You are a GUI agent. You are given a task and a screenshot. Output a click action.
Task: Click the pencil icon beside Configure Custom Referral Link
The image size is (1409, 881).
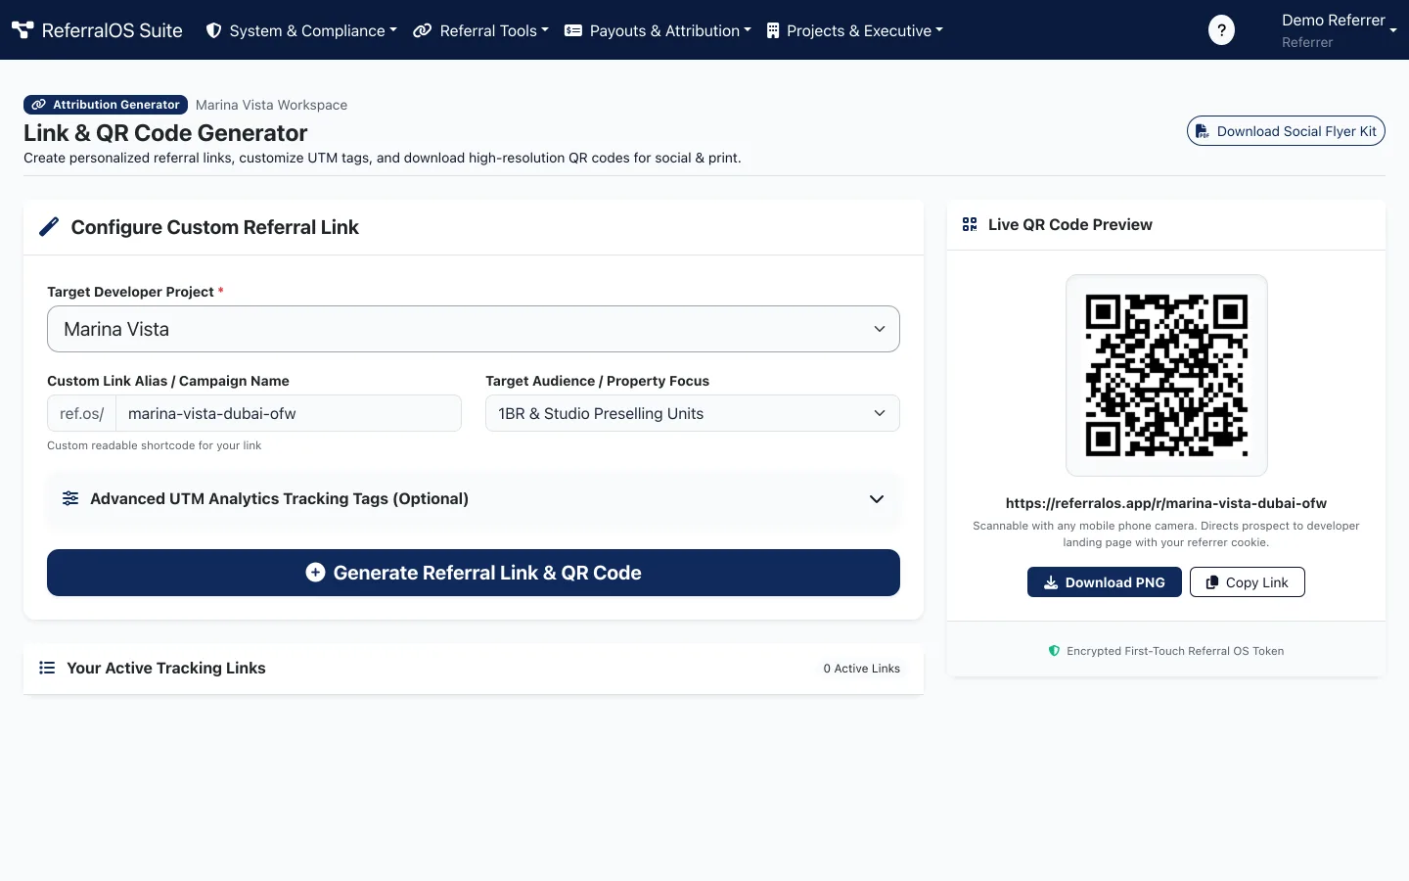click(x=49, y=227)
